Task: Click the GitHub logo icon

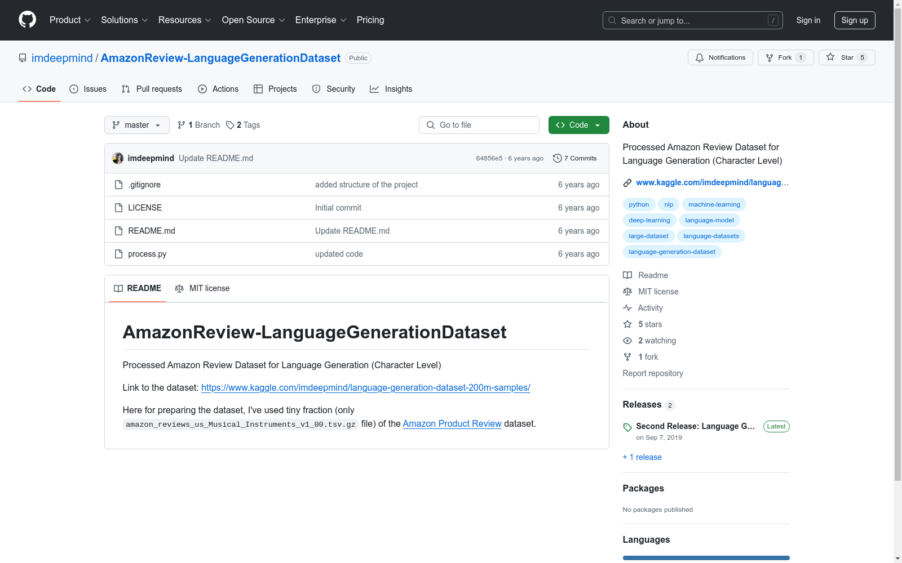Action: (x=27, y=20)
